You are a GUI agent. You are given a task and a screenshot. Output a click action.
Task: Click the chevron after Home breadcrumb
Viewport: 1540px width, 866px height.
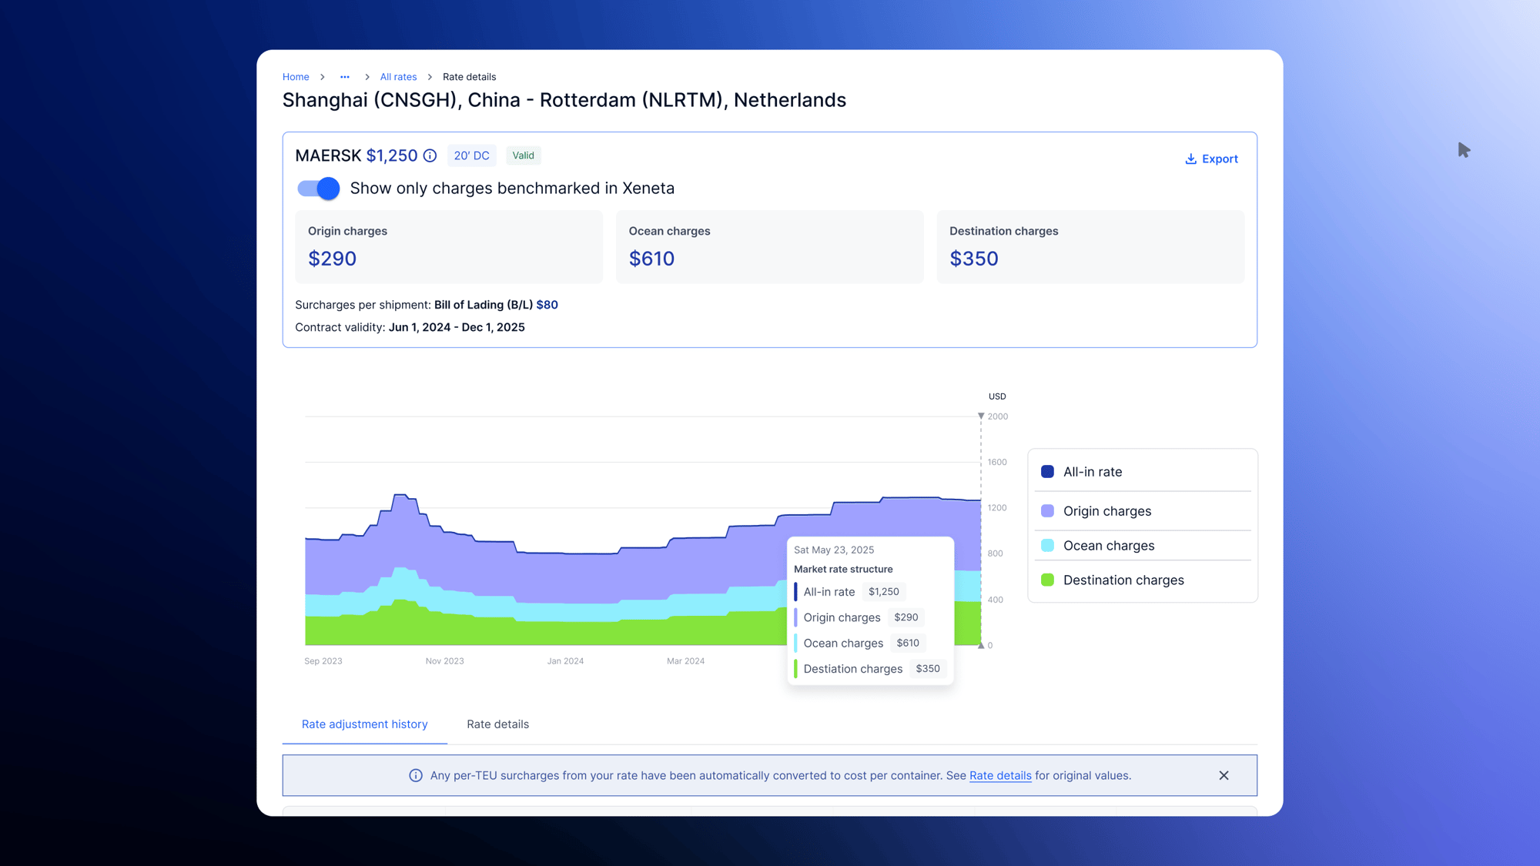point(323,77)
